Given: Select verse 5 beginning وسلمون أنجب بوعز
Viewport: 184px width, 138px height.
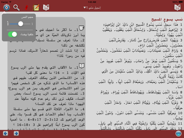Looking at the screenshot, I should (141, 64).
